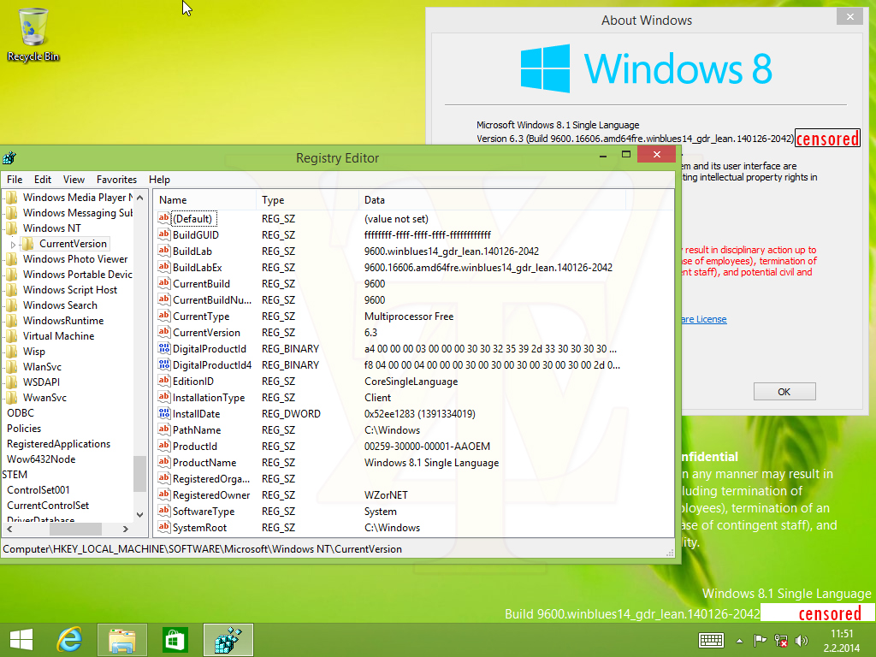Select the CurrentControlSet key

(x=48, y=505)
